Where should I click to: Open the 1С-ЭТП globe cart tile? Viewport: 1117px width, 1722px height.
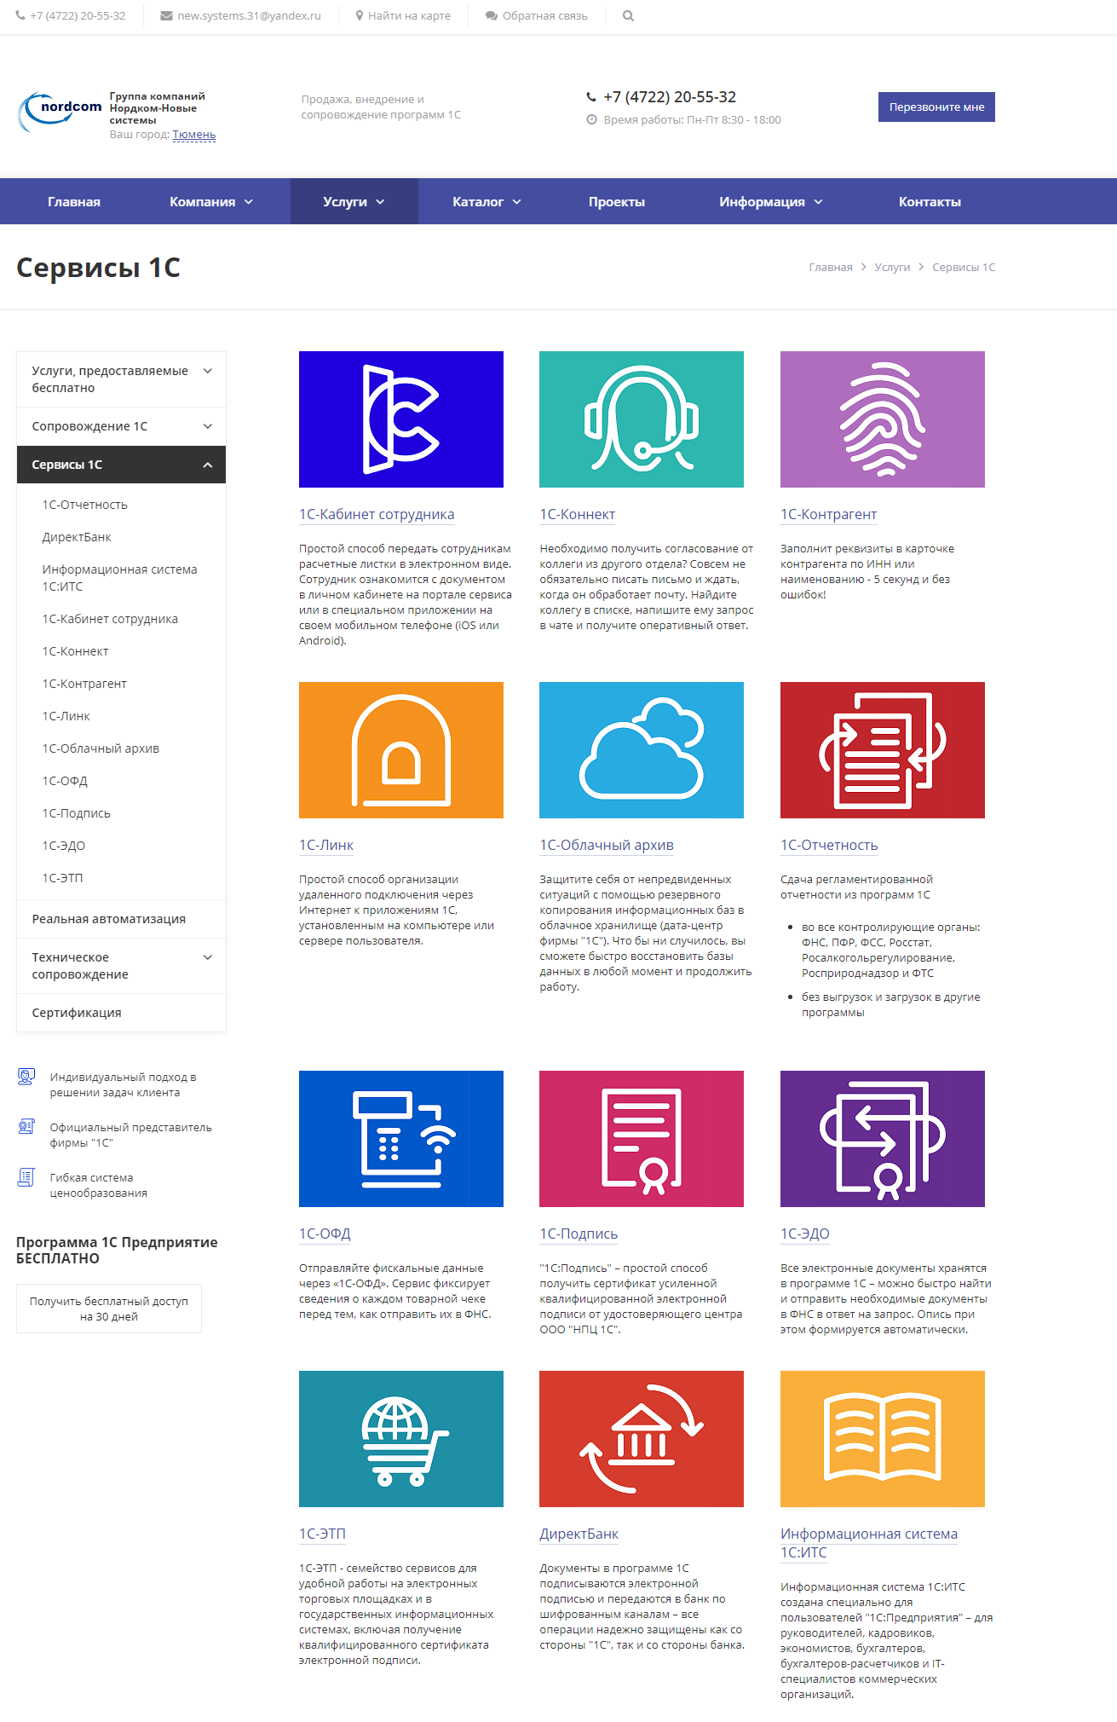pos(401,1439)
